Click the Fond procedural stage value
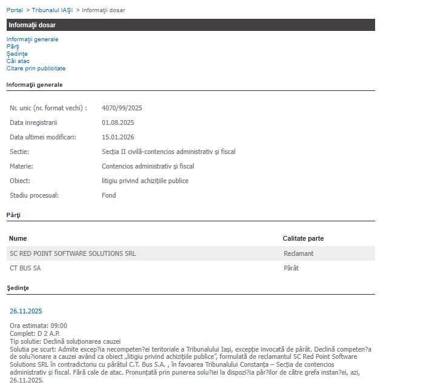This screenshot has width=423, height=385. (x=109, y=195)
